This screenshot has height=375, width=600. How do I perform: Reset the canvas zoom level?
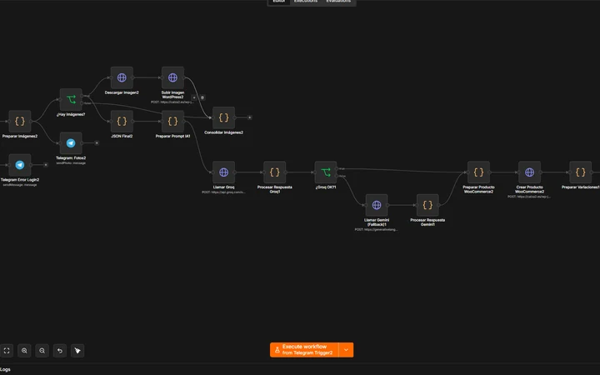(60, 351)
